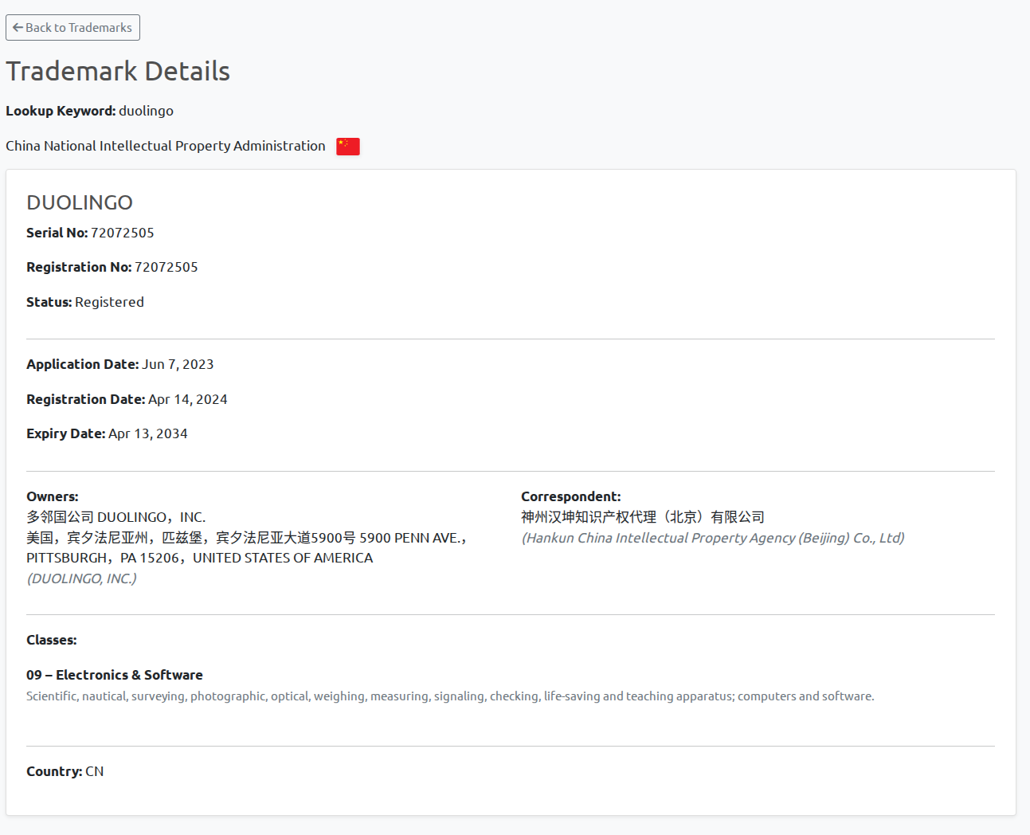
Task: Select the class 09 goods description text
Action: tap(449, 696)
